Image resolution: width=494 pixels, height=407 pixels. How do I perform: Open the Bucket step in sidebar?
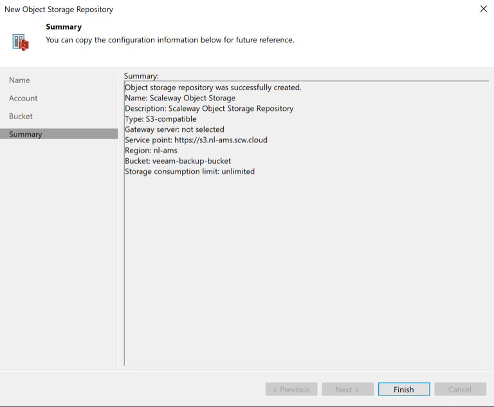pyautogui.click(x=21, y=117)
